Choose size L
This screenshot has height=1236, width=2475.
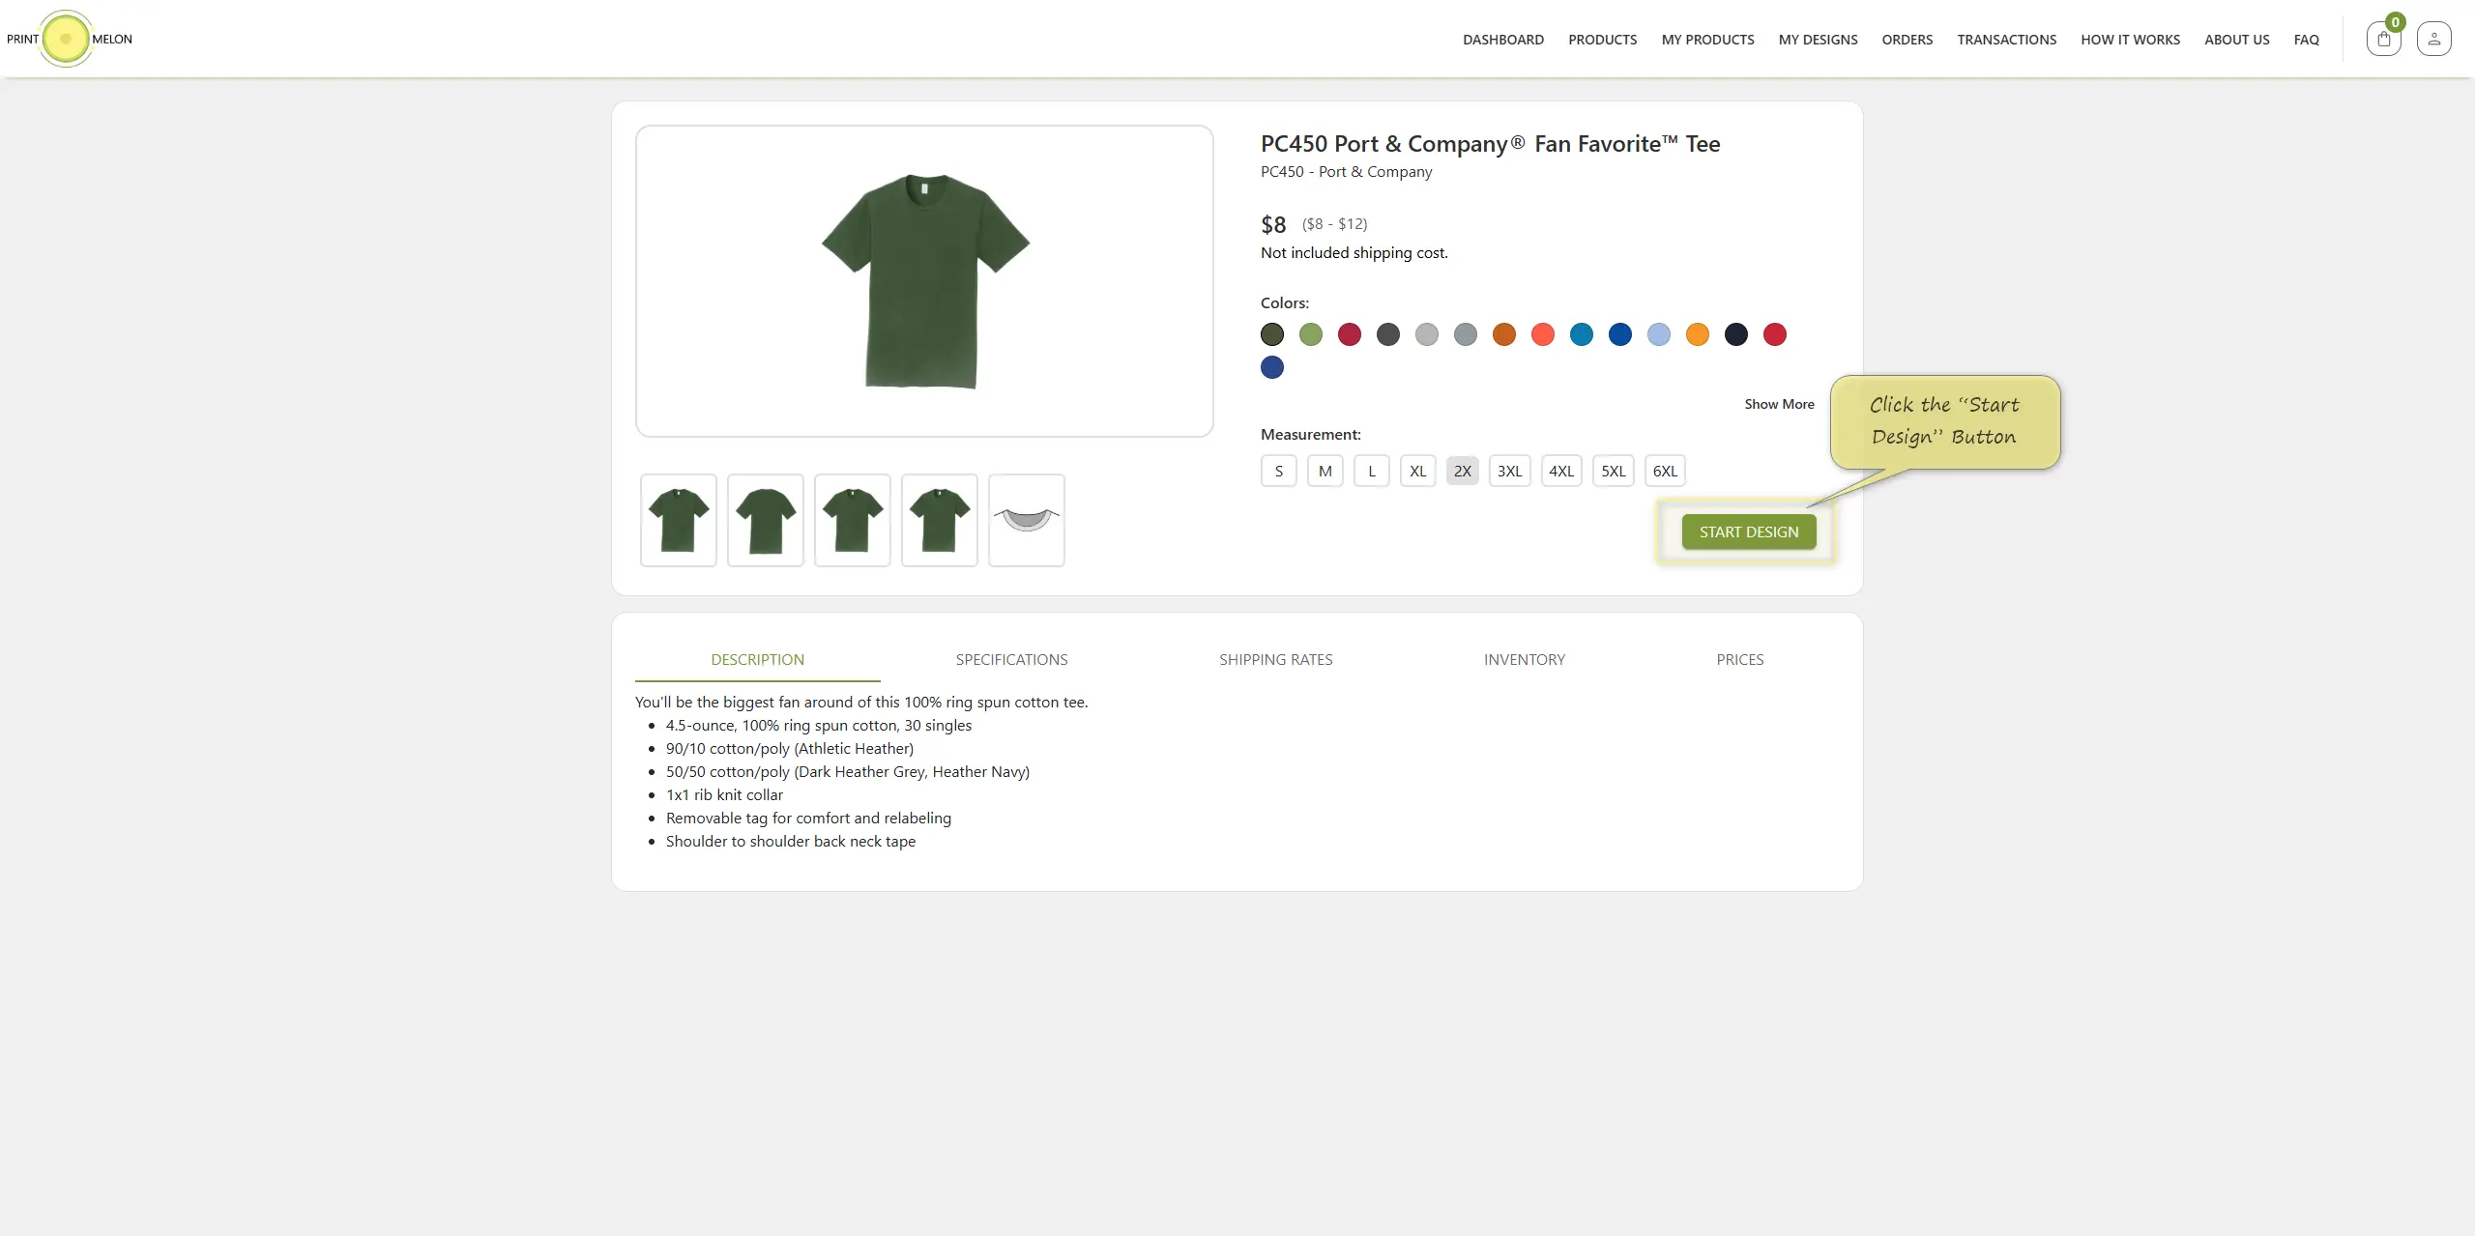(x=1371, y=472)
